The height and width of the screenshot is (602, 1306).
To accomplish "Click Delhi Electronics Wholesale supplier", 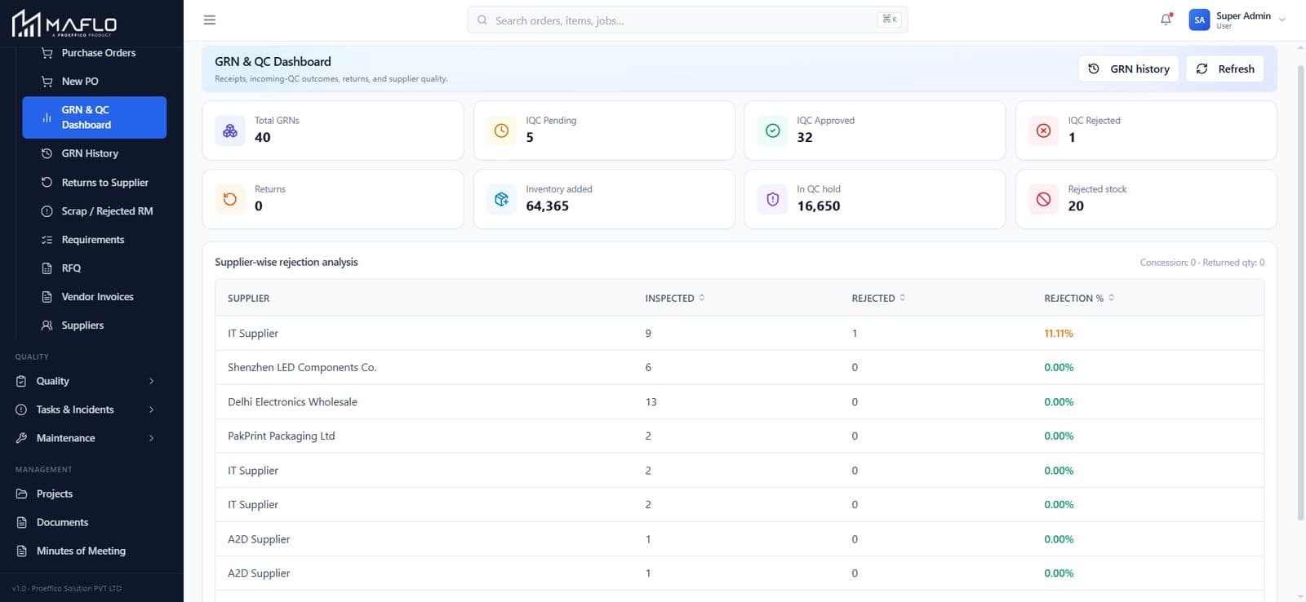I will pyautogui.click(x=292, y=401).
